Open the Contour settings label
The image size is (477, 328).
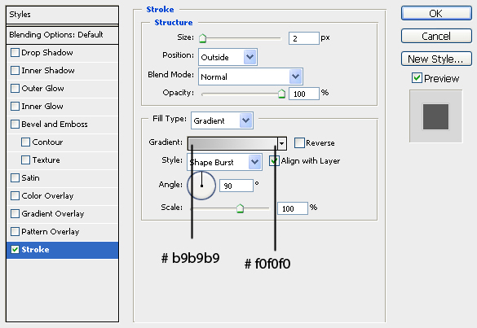(47, 142)
